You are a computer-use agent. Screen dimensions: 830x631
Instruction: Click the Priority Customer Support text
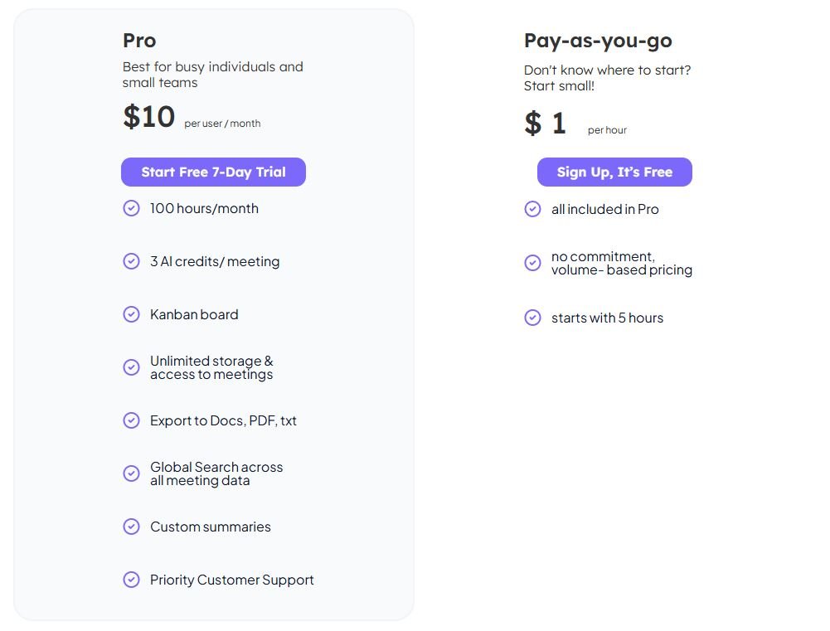(231, 580)
